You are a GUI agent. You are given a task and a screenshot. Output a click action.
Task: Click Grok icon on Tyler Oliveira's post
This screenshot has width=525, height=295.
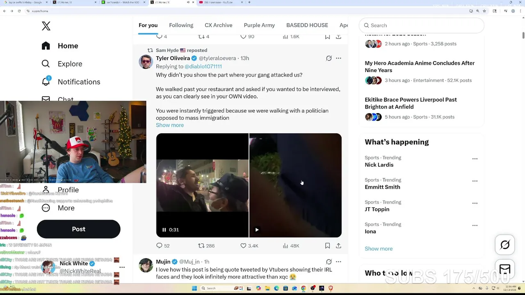click(x=329, y=58)
